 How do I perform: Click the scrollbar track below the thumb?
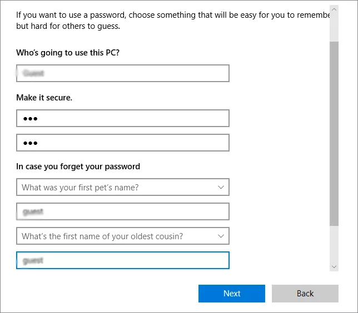click(334, 244)
